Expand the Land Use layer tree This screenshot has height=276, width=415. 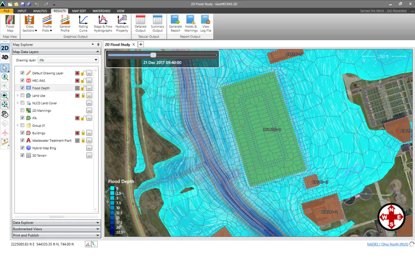[18, 96]
